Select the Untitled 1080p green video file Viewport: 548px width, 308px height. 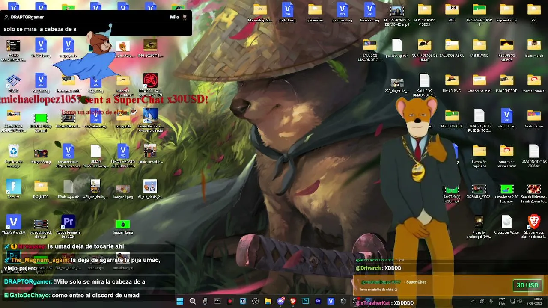tap(41, 122)
